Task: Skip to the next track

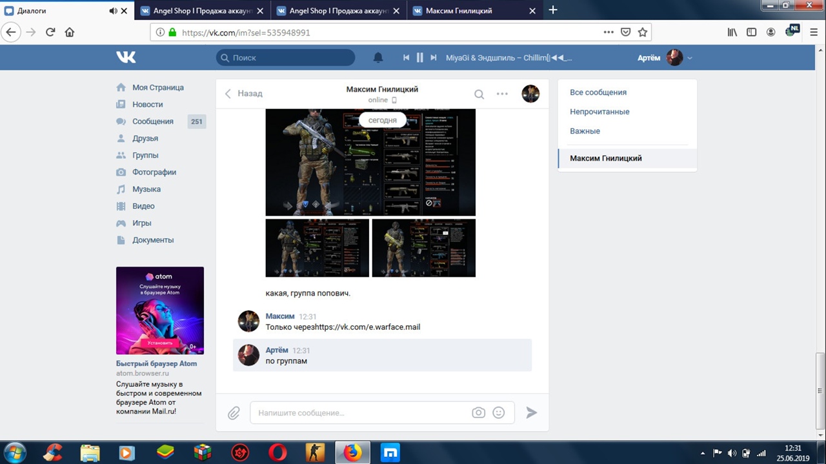Action: (434, 57)
